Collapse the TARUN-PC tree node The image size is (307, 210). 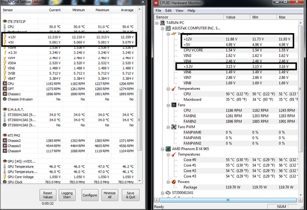point(157,23)
